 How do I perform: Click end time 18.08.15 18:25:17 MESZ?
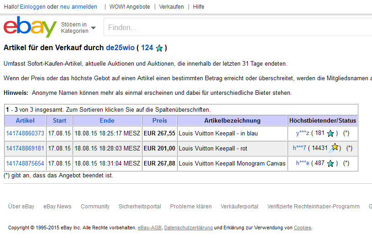(x=107, y=133)
